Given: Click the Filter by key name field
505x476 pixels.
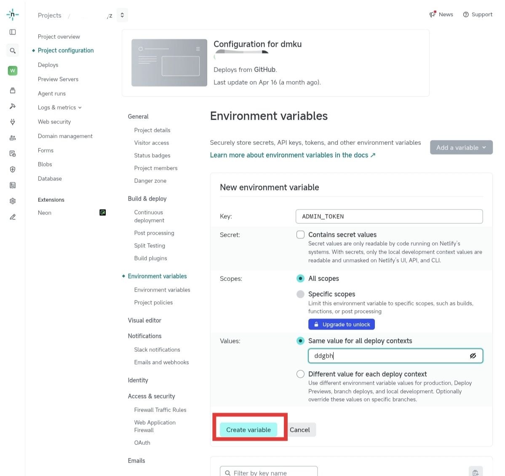Looking at the screenshot, I should (x=269, y=472).
